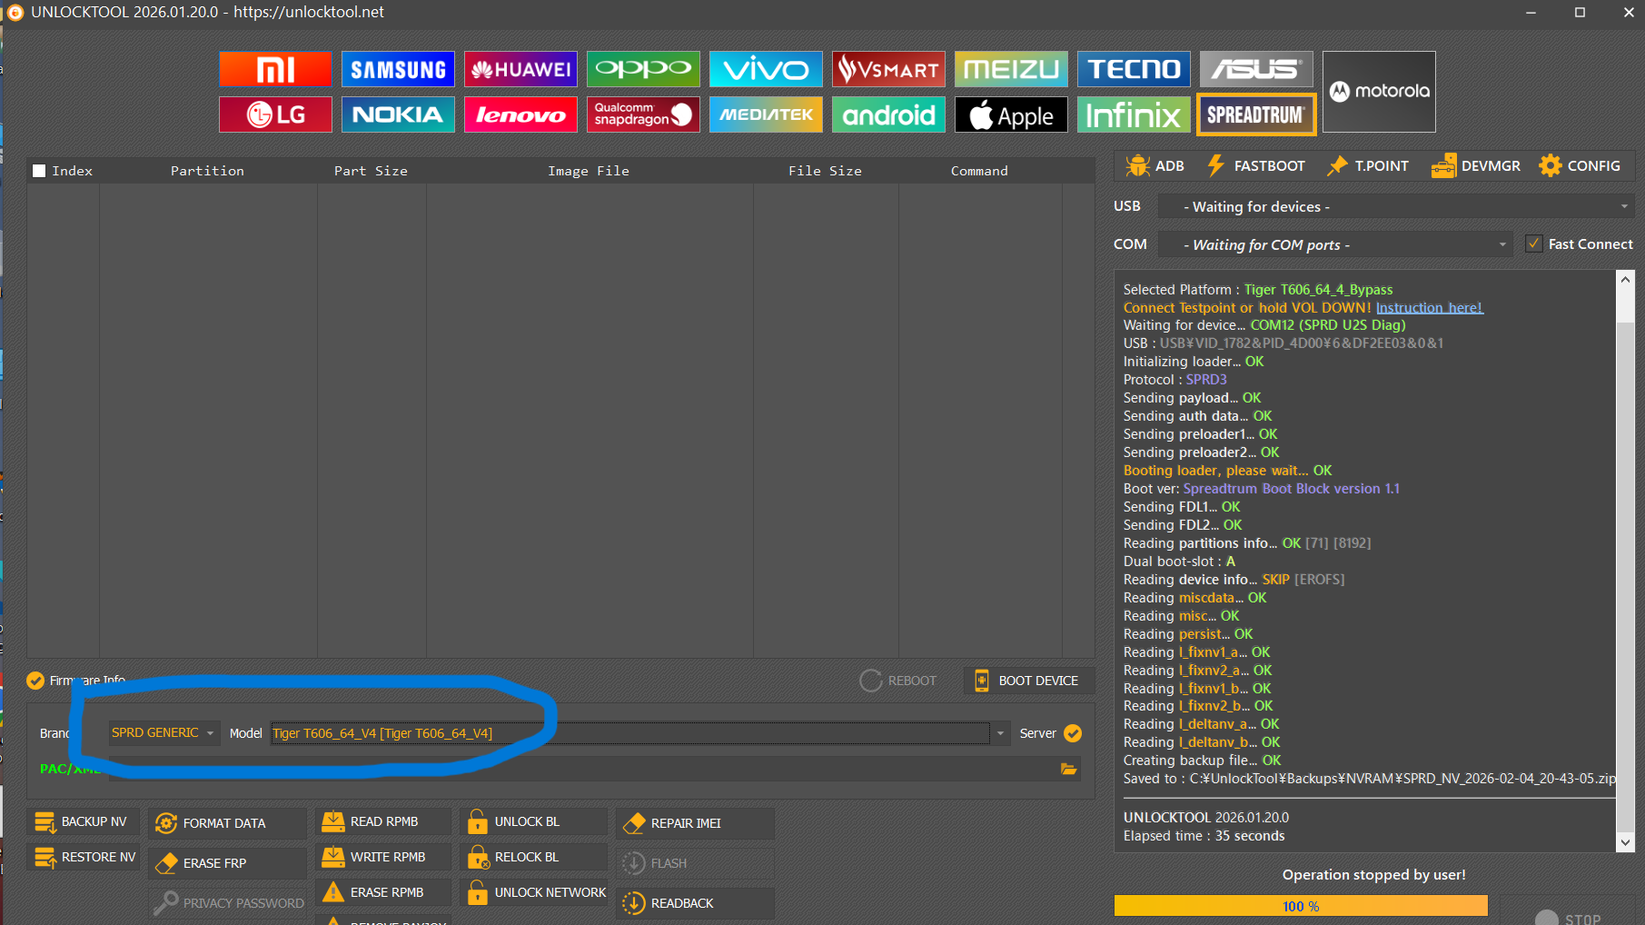Disable the Fast Connect checkbox
Screen dimensions: 1645x925
1534,244
